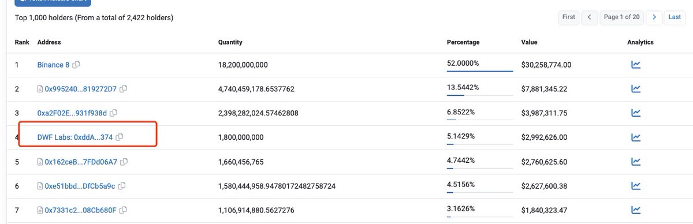The height and width of the screenshot is (224, 693).
Task: Select quantity 1,106,914,880.5627276
Action: tap(256, 210)
